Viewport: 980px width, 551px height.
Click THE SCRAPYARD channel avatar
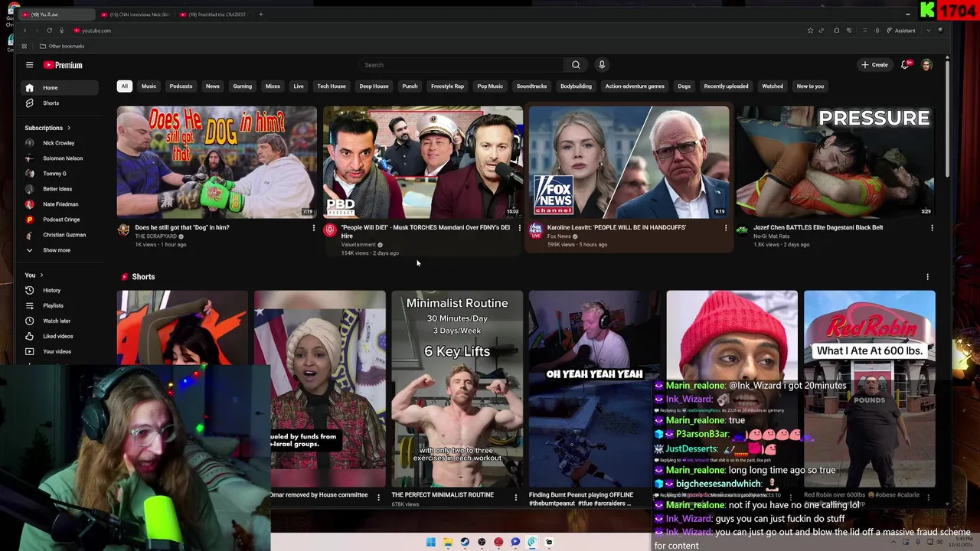point(123,230)
